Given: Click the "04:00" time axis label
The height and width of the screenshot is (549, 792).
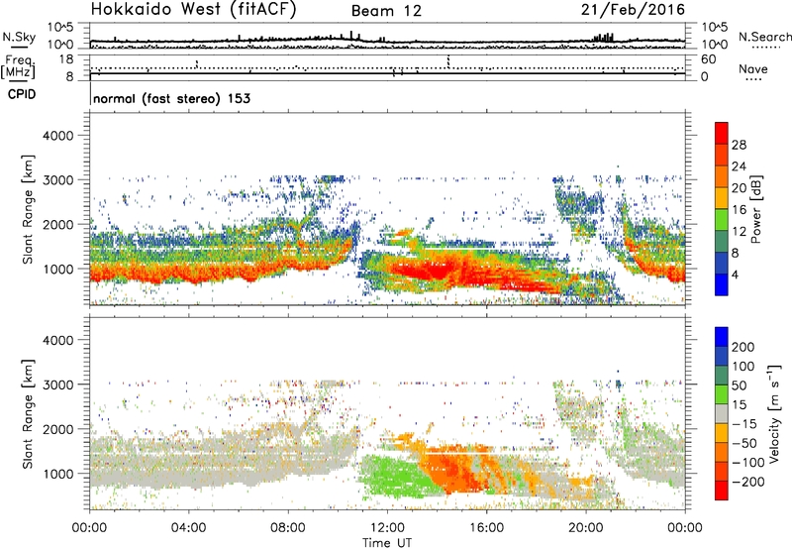Looking at the screenshot, I should point(189,528).
